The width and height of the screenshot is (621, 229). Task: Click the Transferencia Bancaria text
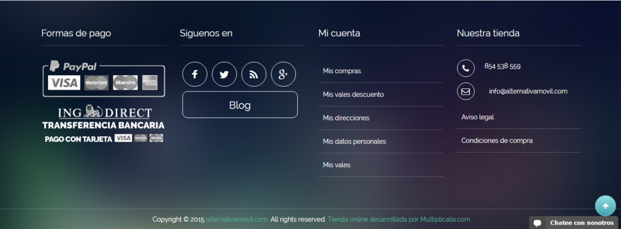click(103, 125)
